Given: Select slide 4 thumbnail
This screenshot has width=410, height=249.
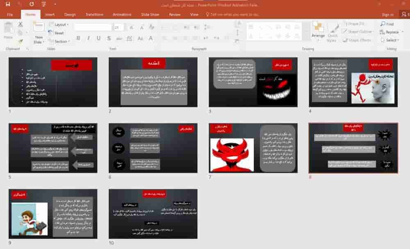Looking at the screenshot, I should (353, 82).
